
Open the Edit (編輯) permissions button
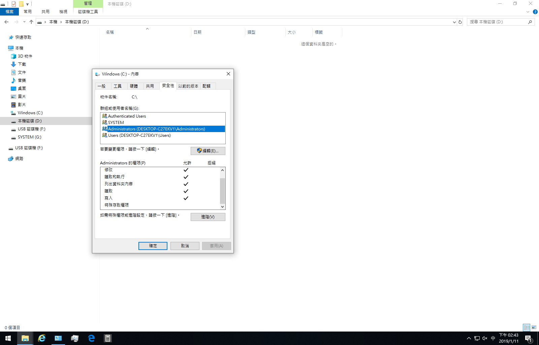coord(208,151)
